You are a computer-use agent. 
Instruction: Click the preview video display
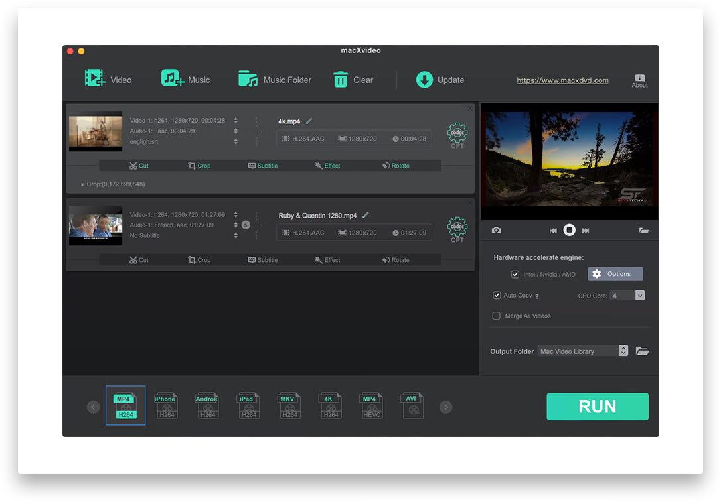click(569, 160)
